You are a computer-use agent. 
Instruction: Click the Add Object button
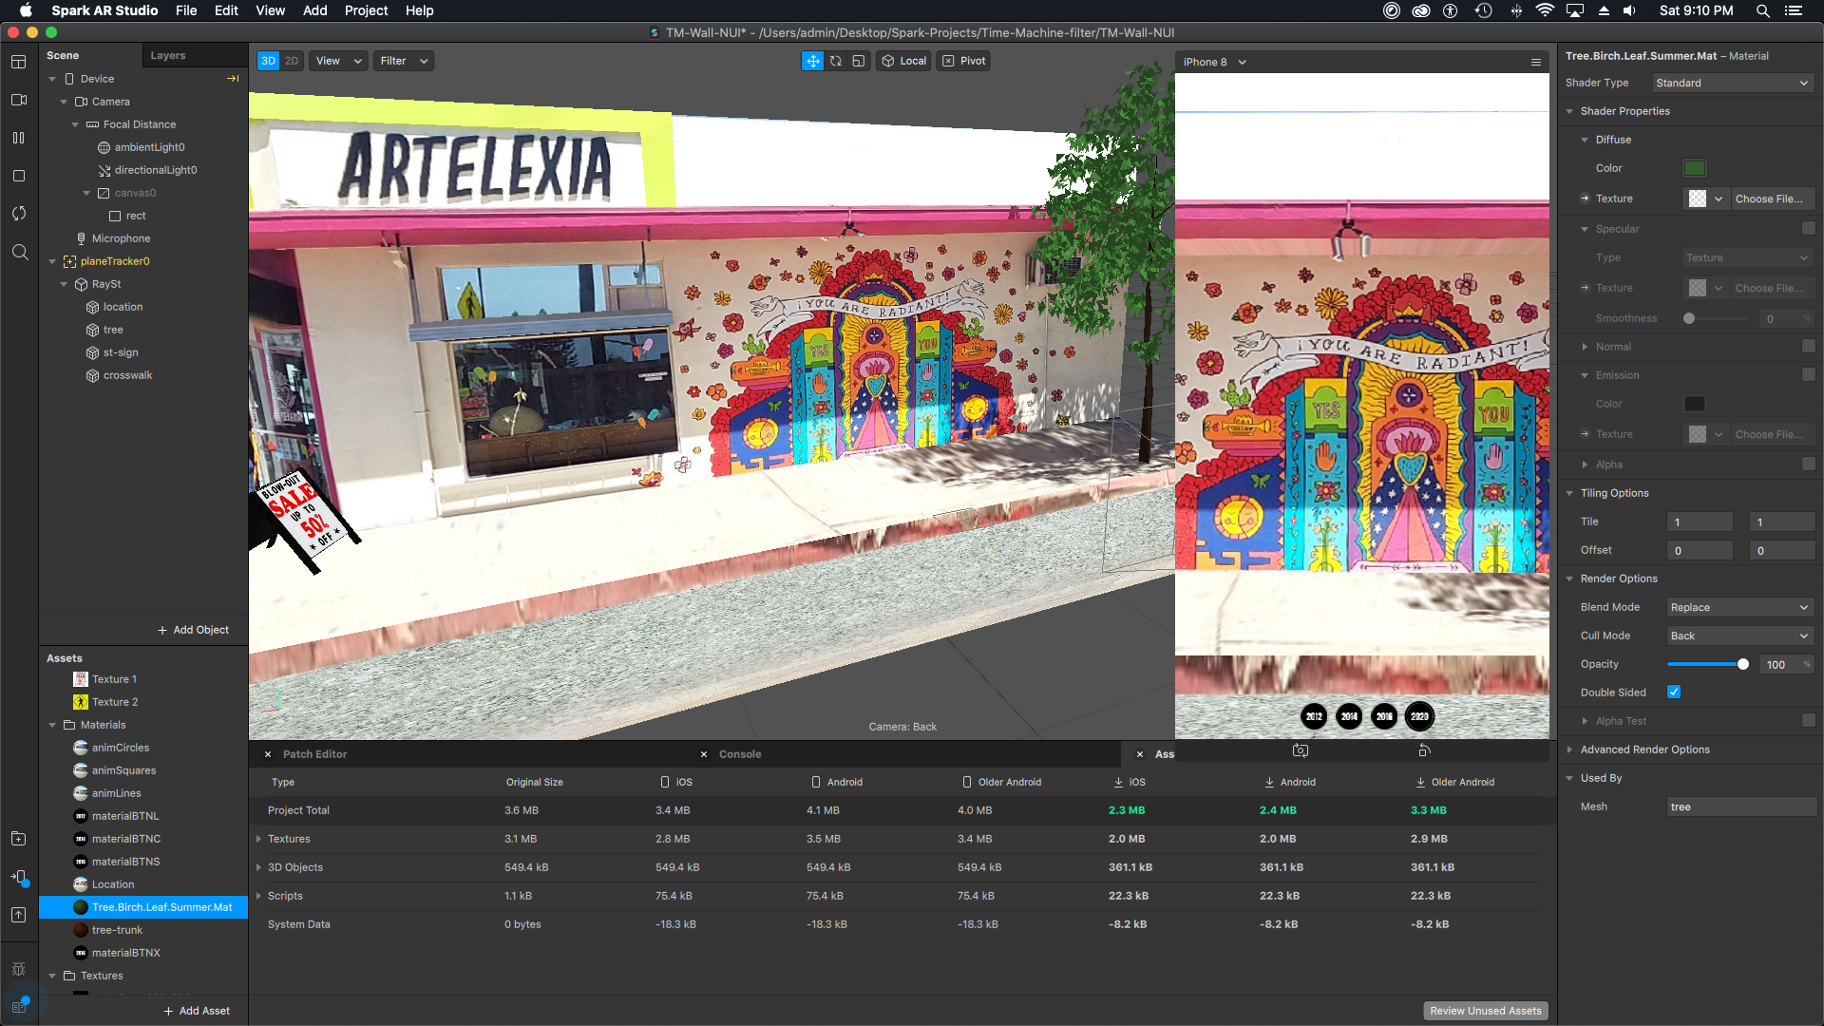click(x=193, y=630)
